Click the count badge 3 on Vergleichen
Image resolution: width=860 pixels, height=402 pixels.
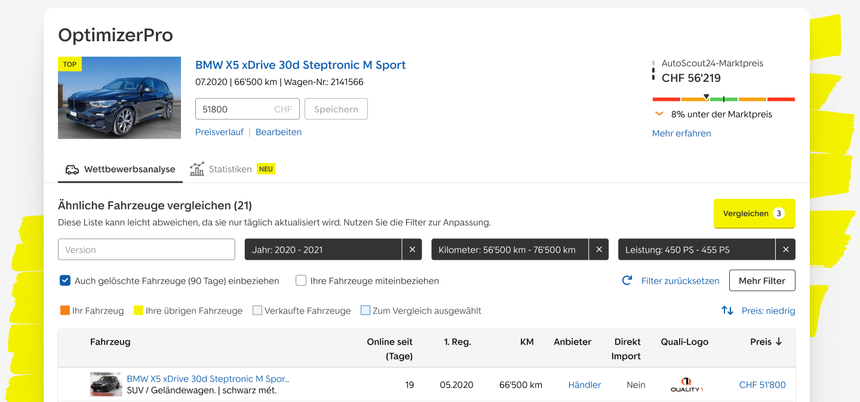(x=778, y=213)
